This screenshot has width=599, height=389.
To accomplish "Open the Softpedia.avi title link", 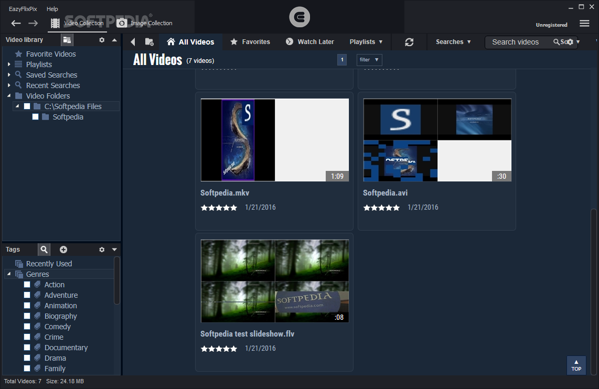I will pyautogui.click(x=385, y=193).
